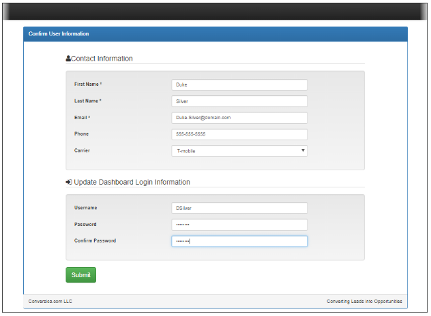This screenshot has width=431, height=316.
Task: Click the Last Name field containing Silver
Action: tap(239, 101)
